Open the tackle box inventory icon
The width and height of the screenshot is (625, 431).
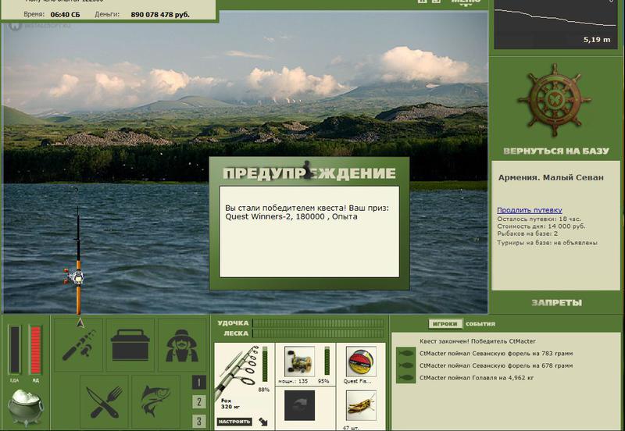click(x=130, y=345)
